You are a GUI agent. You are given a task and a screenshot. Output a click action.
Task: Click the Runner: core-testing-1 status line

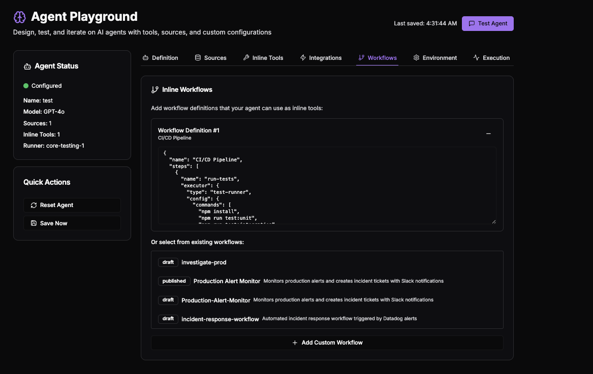pos(54,146)
